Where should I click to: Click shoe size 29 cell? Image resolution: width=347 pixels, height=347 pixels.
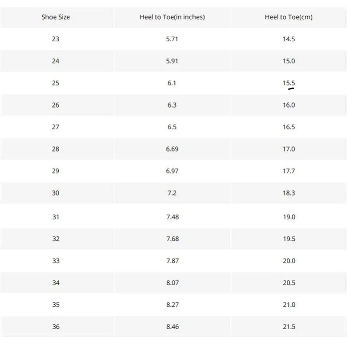coord(56,171)
